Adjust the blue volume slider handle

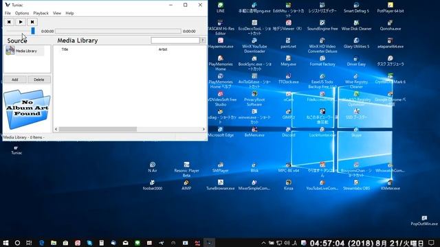(x=33, y=31)
